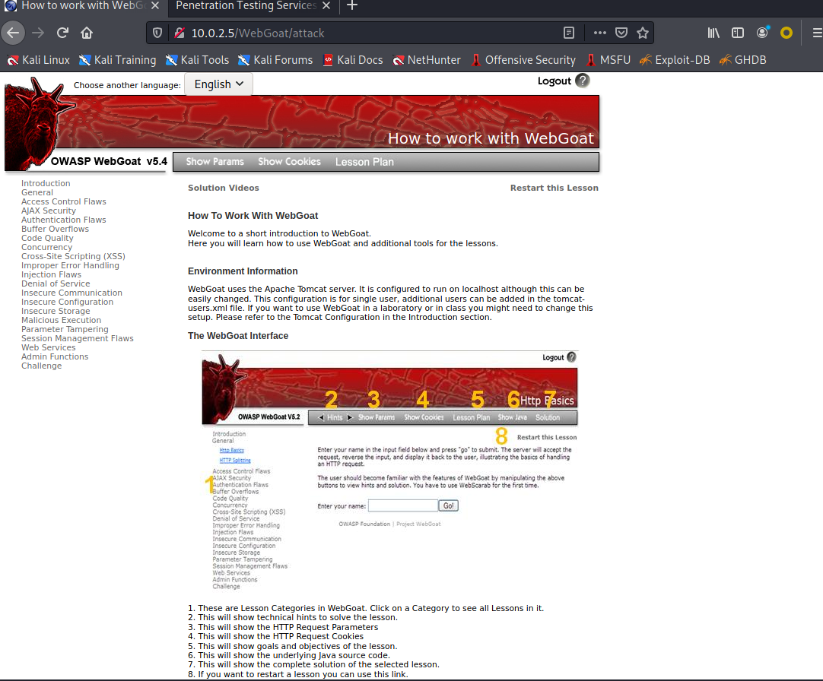This screenshot has height=681, width=823.
Task: Expand the Introduction category
Action: pos(46,183)
